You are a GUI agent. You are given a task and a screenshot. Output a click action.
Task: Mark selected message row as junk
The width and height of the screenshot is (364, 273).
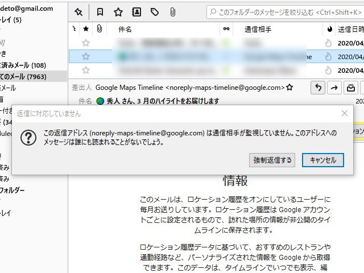[x=328, y=57]
